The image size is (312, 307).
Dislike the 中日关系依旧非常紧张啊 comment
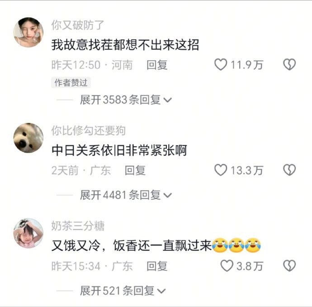(x=289, y=170)
